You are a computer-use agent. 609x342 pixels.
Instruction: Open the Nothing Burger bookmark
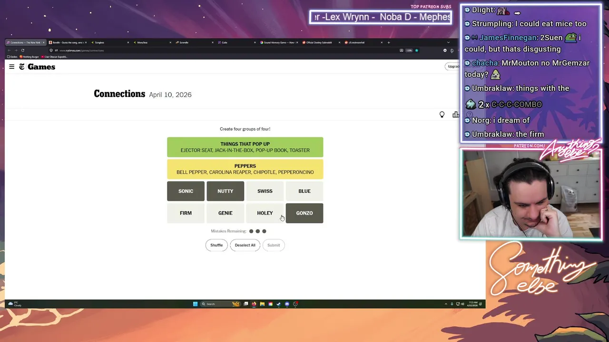click(x=29, y=57)
